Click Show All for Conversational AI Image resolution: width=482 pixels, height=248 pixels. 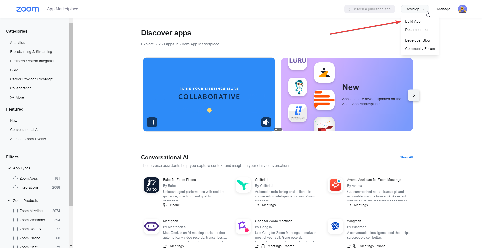(406, 157)
